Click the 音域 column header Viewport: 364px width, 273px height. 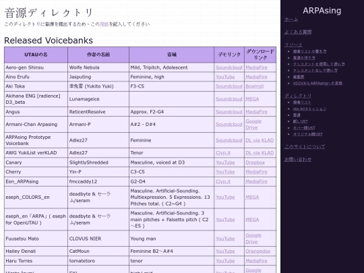point(172,55)
